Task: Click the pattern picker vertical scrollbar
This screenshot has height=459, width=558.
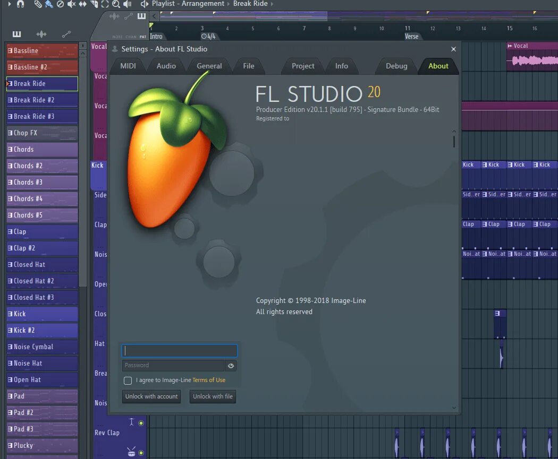Action: click(83, 172)
